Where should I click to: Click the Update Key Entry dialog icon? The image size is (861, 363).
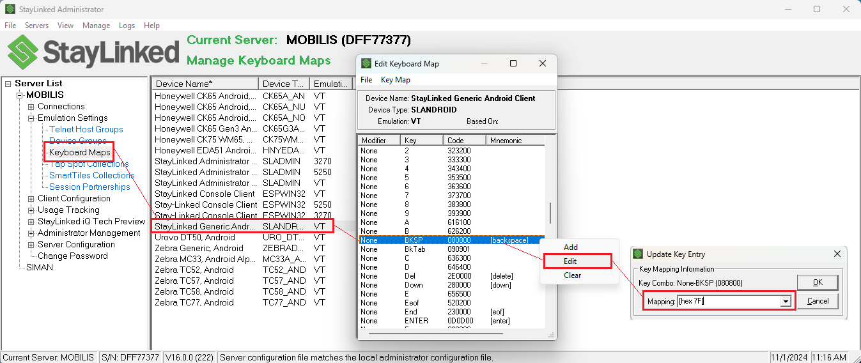[x=637, y=254]
